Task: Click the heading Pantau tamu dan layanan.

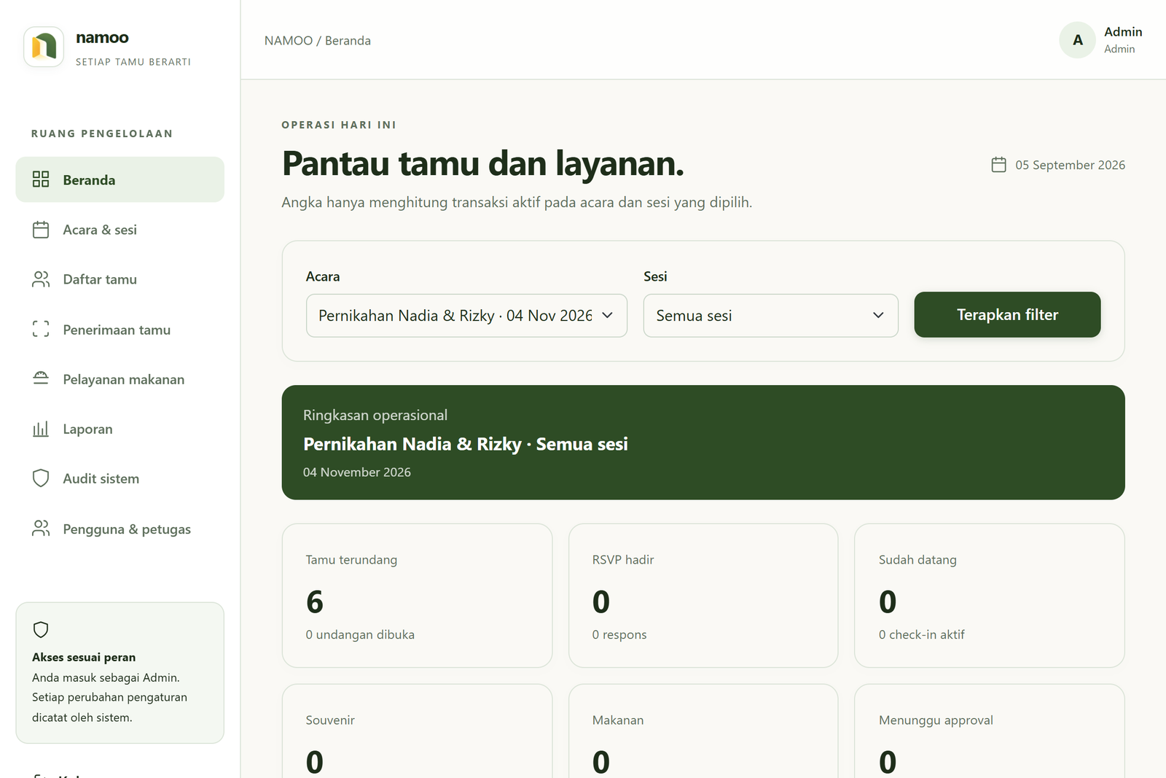Action: pyautogui.click(x=483, y=163)
